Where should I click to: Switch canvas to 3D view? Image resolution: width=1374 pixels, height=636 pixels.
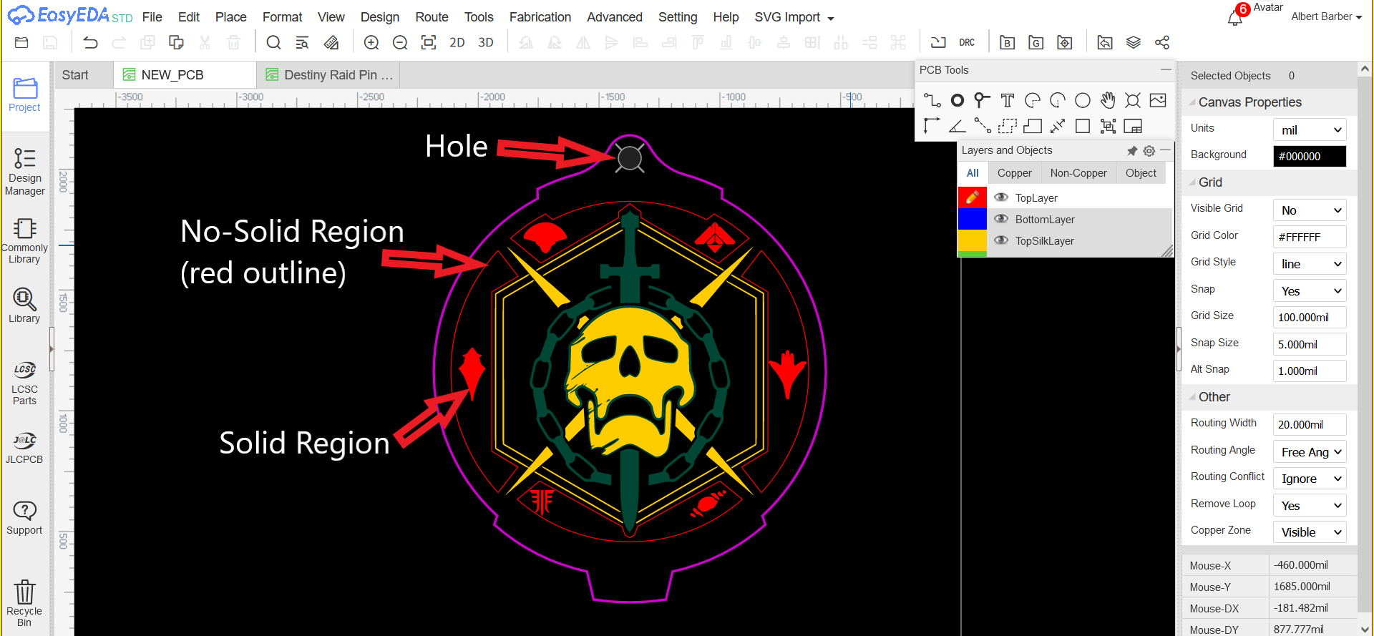486,43
